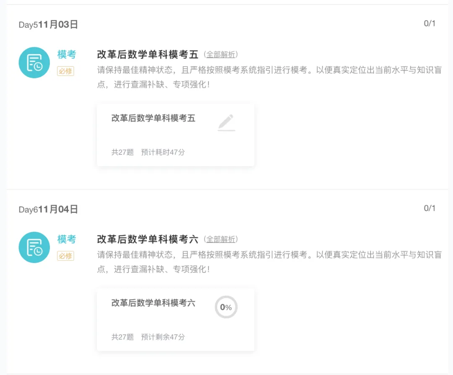The height and width of the screenshot is (375, 453).
Task: Click the 必修 badge under Day5 模考
Action: click(x=66, y=71)
